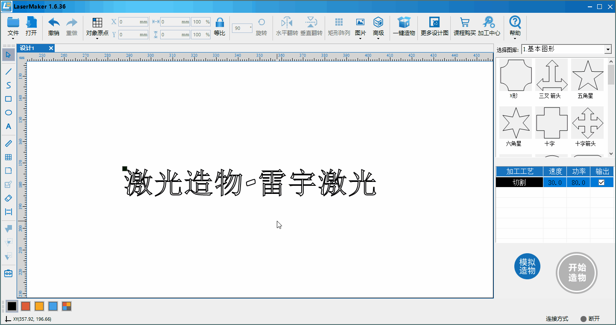Open 课程购买 course purchase cart
Image resolution: width=616 pixels, height=325 pixels.
point(465,23)
